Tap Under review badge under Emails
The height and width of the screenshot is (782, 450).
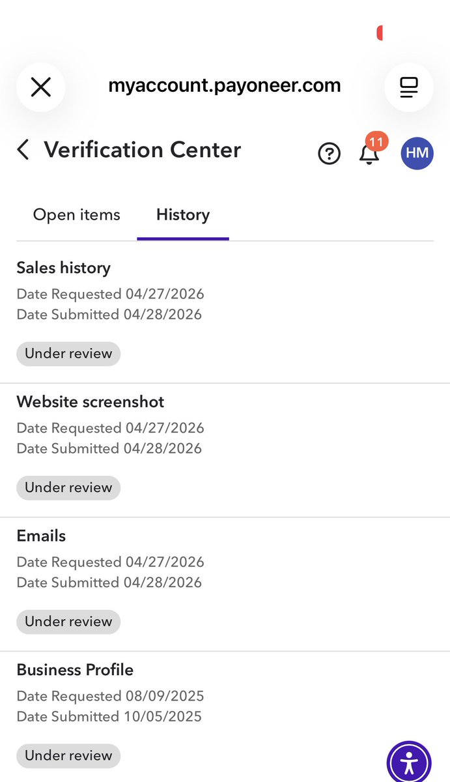pos(68,622)
